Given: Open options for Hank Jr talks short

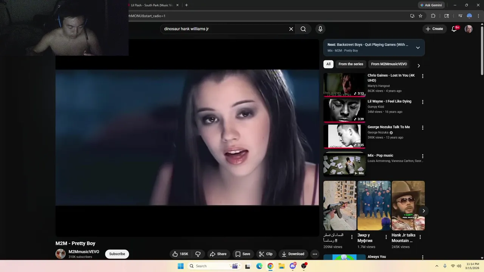Looking at the screenshot, I should pos(420,237).
